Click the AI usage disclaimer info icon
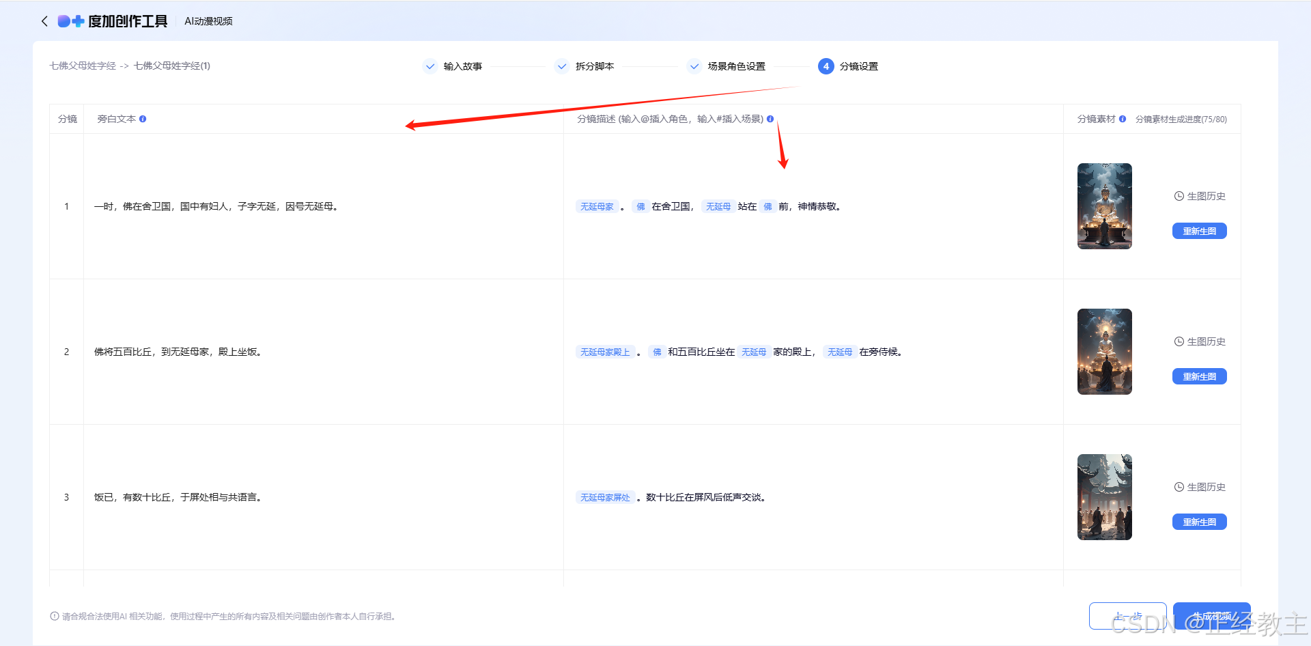The width and height of the screenshot is (1311, 646). pos(55,616)
